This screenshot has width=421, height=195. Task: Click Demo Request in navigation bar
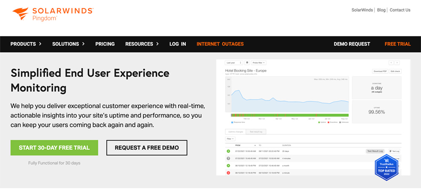tap(352, 44)
